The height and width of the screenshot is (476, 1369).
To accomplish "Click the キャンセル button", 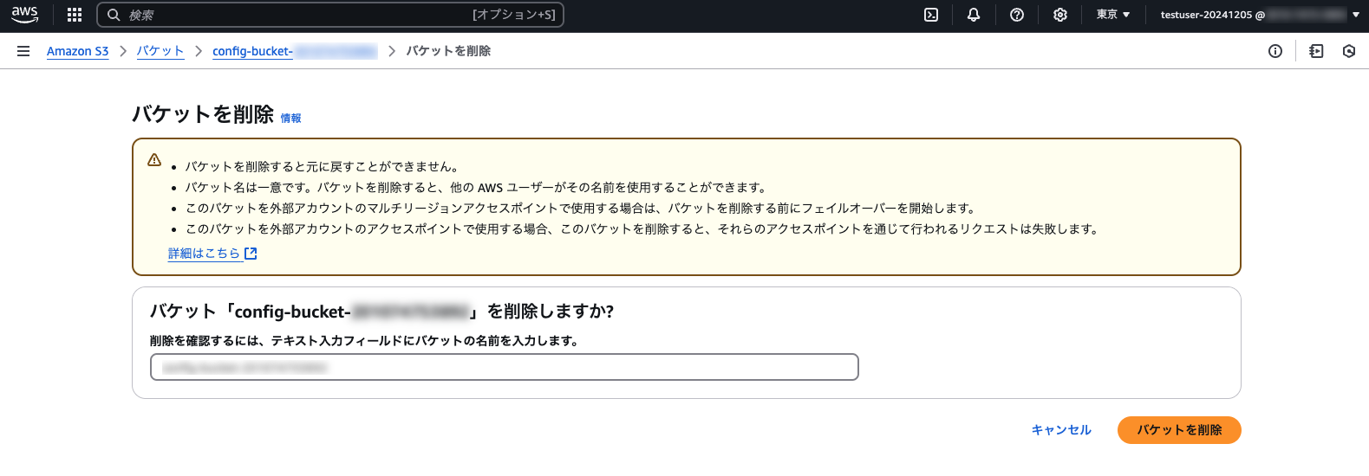I will [x=1061, y=430].
